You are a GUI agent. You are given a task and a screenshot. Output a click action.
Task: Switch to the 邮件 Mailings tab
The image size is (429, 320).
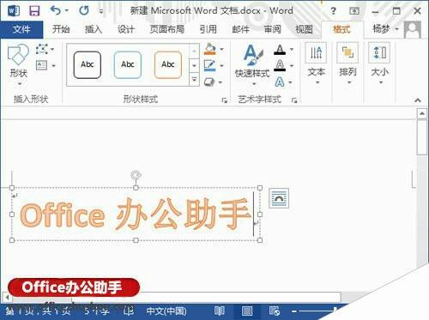[240, 29]
